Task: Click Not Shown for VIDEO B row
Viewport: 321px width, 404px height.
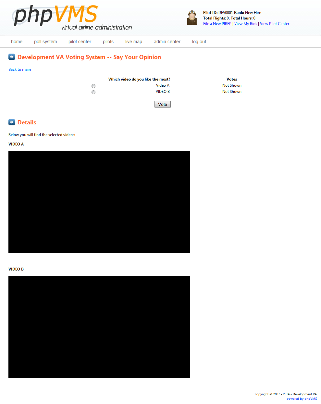Action: click(x=232, y=92)
